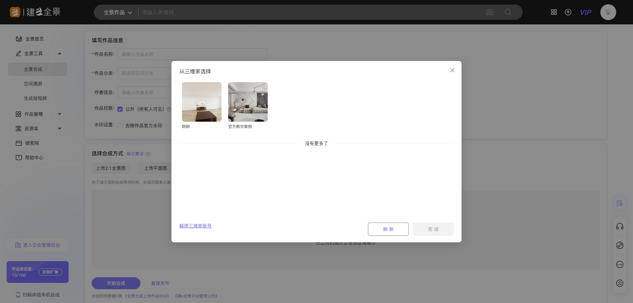Click the 解绑三维家账号 link
This screenshot has width=633, height=303.
[x=196, y=226]
